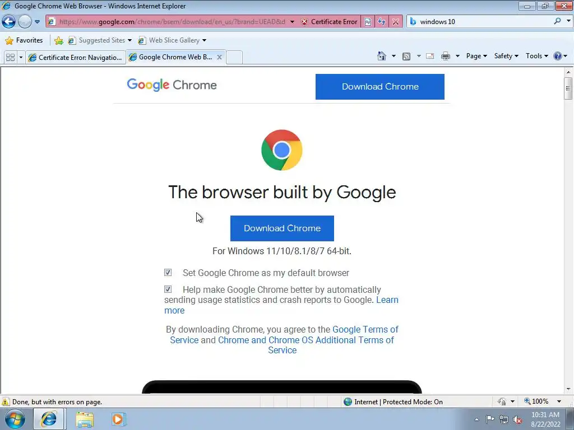Click the Forward navigation button
The image size is (574, 430).
[x=25, y=22]
